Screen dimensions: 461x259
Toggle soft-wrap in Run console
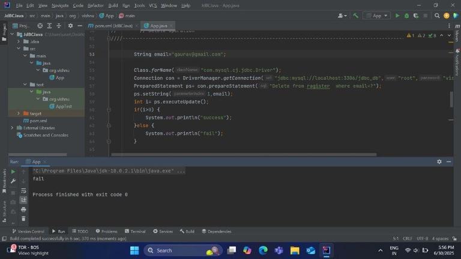(23, 191)
